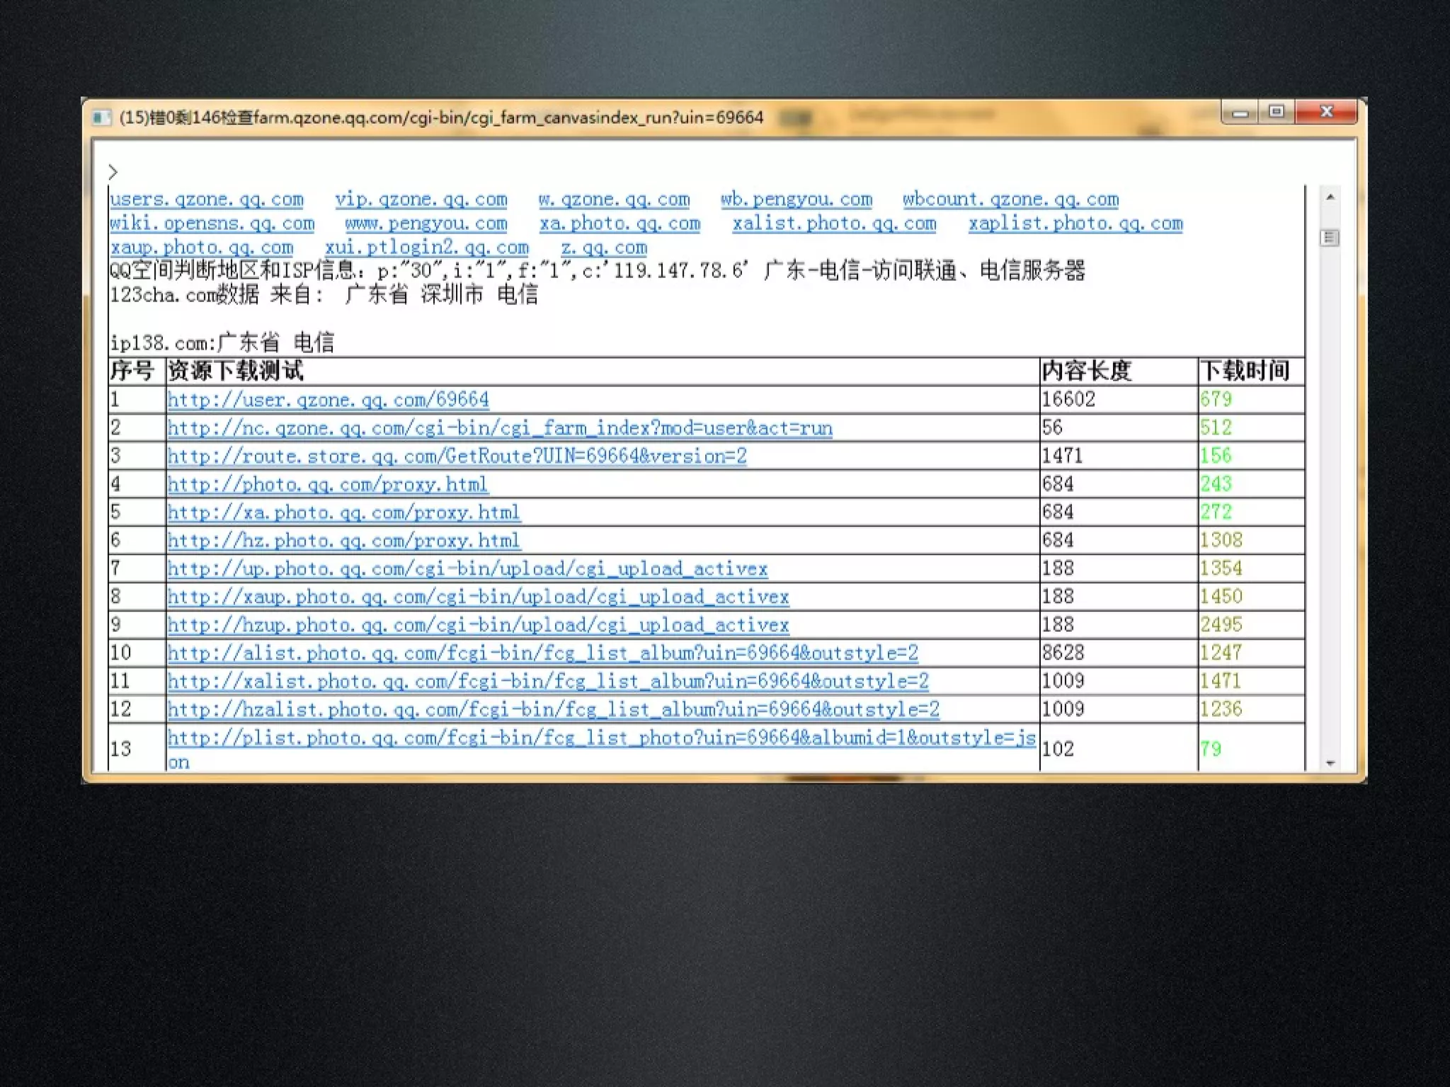Click the up.photo.qq.com cgi_upload_activex link
The image size is (1450, 1087).
[x=468, y=569]
